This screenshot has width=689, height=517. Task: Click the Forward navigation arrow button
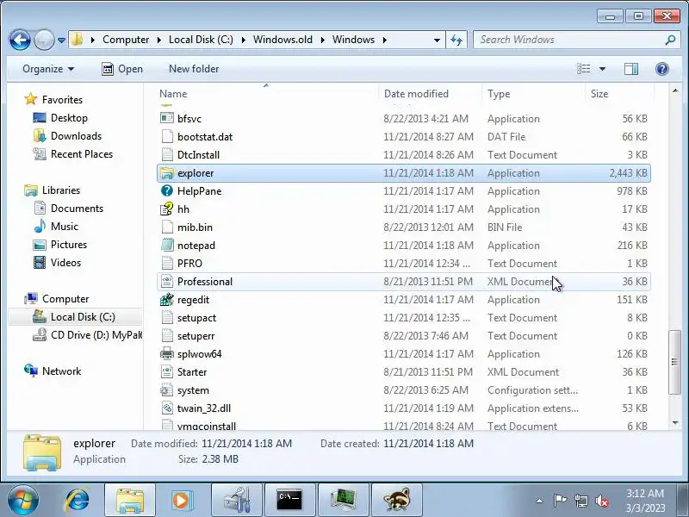point(44,40)
